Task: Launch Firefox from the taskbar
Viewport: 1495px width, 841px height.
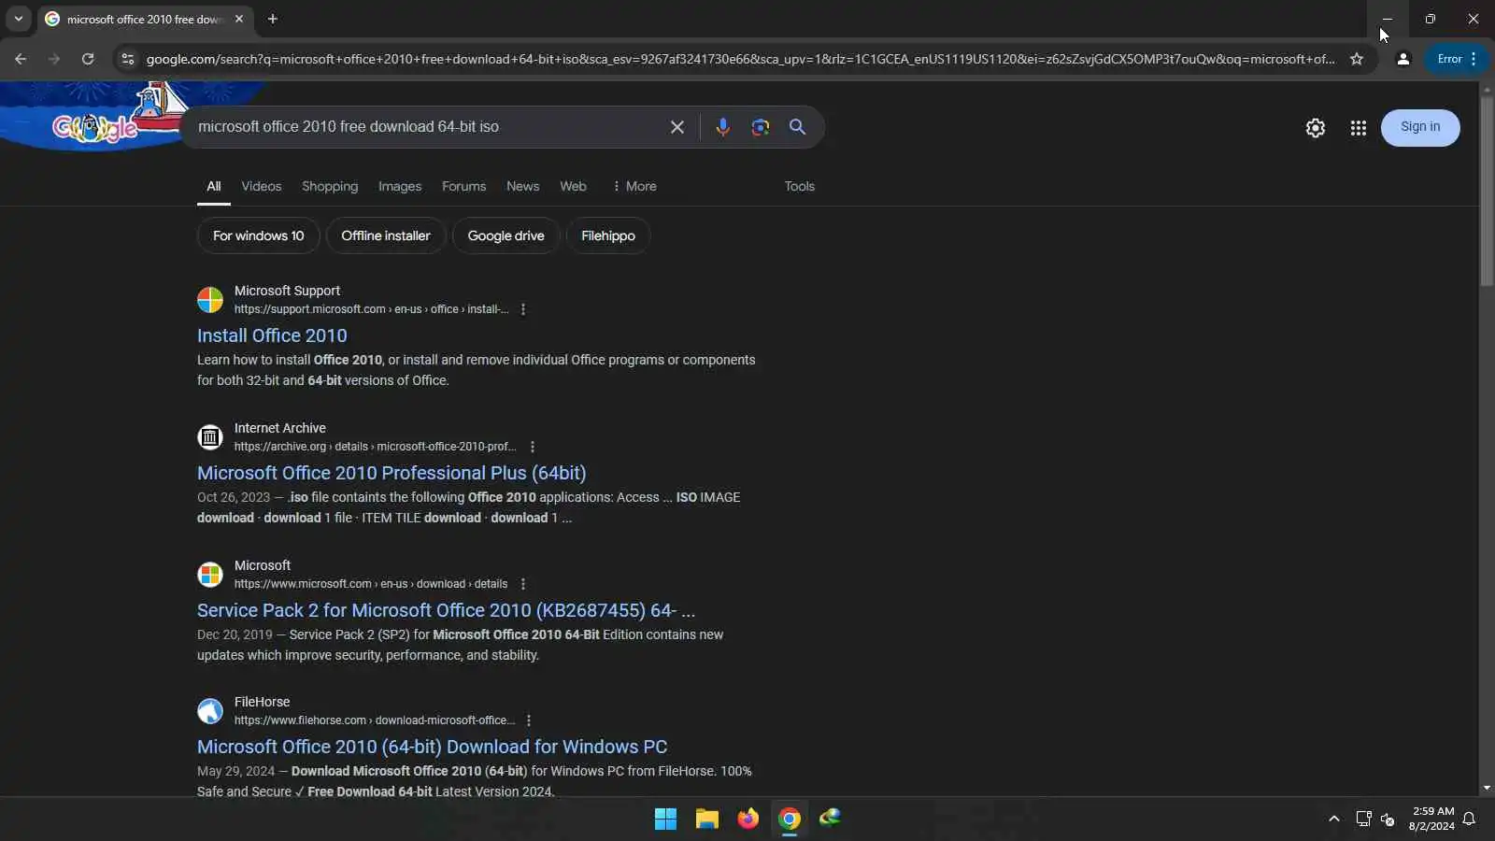Action: coord(748,820)
